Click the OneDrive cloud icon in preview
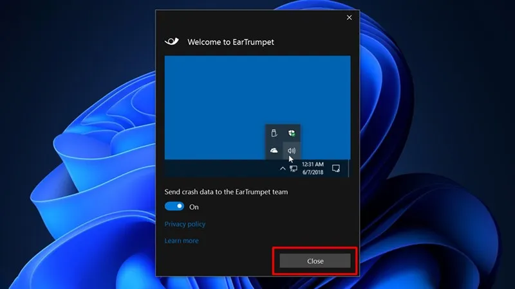 (x=274, y=150)
